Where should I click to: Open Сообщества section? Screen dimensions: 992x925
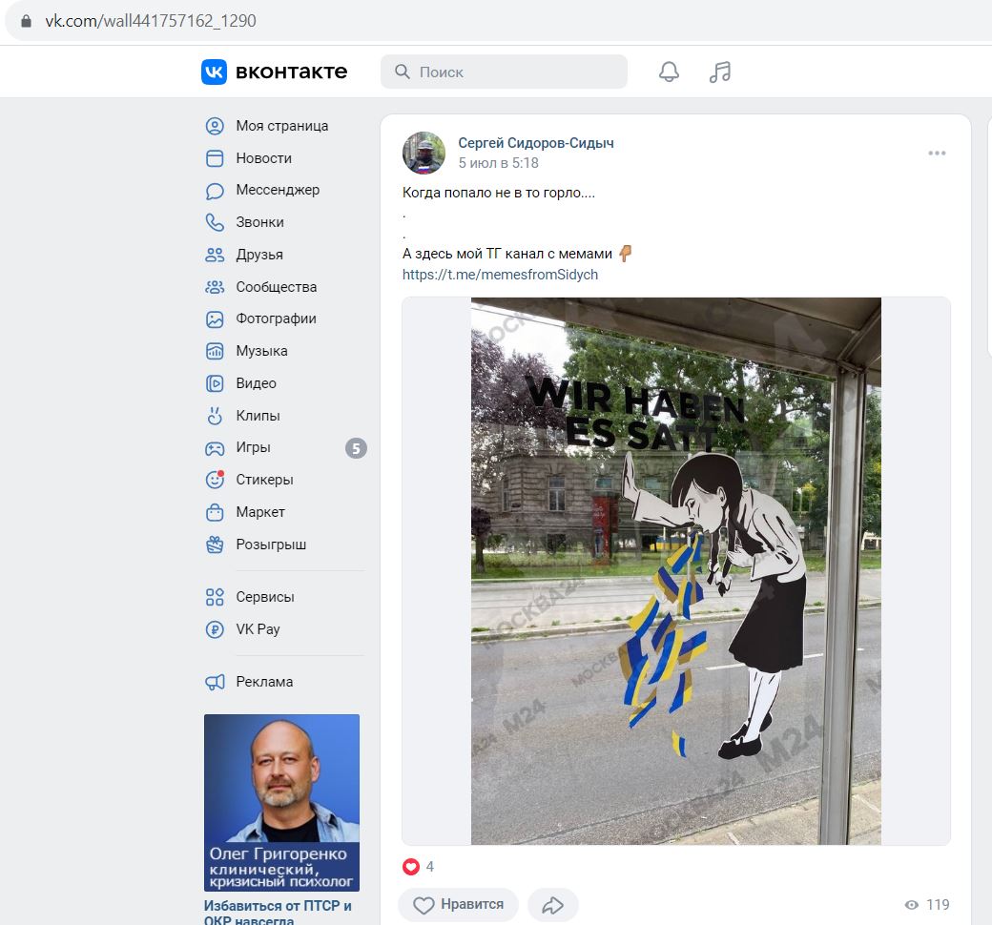coord(277,287)
